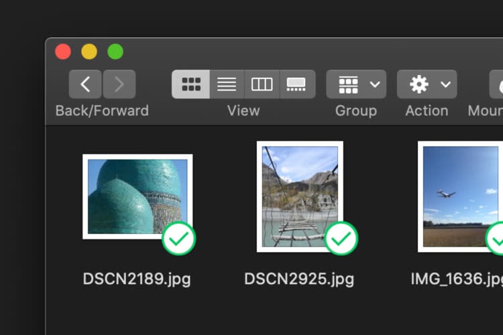Maximize window with green button
Image resolution: width=503 pixels, height=335 pixels.
(115, 52)
